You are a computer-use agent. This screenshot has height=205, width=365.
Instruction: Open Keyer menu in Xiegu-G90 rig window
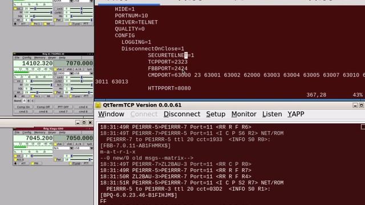pyautogui.click(x=52, y=133)
